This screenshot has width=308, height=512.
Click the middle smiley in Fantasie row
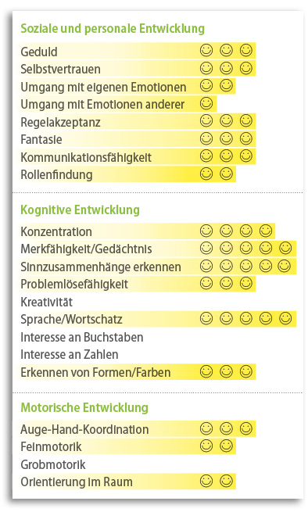pos(226,139)
